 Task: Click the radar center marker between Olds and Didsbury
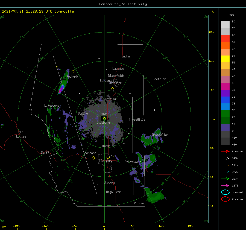(104, 119)
